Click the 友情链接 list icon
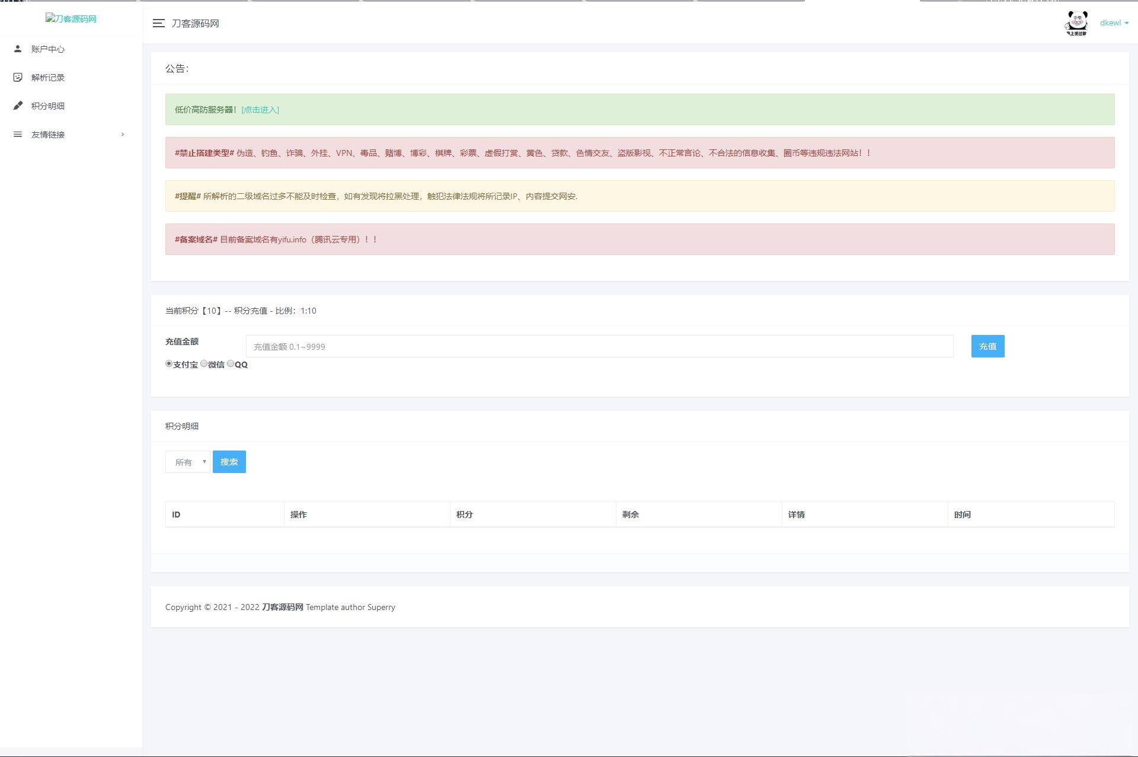This screenshot has width=1138, height=757. 18,134
